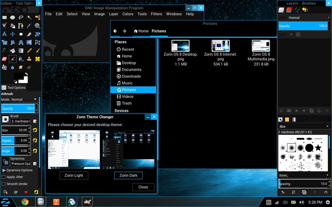Link Angle to brush default
Image resolution: width=332 pixels, height=207 pixels.
tap(35, 151)
